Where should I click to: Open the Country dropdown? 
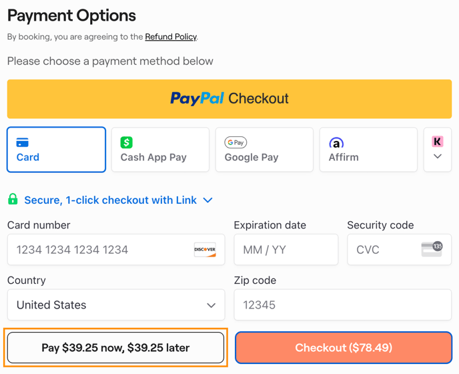pyautogui.click(x=116, y=305)
